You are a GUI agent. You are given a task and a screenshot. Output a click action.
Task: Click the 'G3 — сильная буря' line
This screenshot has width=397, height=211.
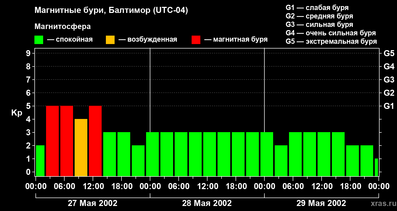click(x=319, y=25)
